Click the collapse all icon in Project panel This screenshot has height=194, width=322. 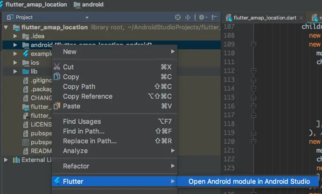pos(188,17)
